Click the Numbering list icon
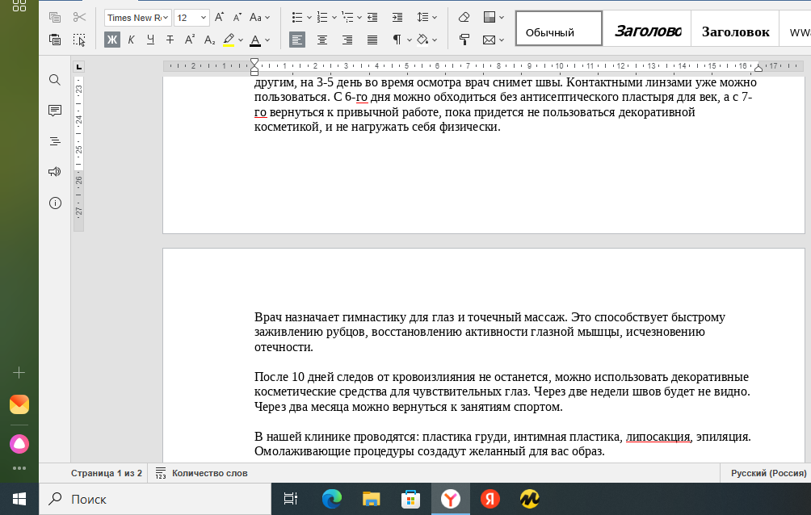Screen dimensions: 811x515 (x=322, y=18)
